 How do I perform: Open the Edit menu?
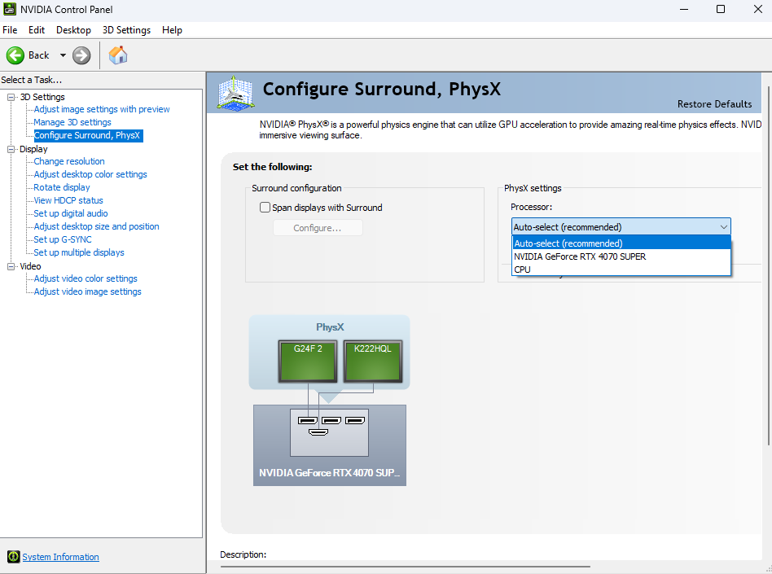[37, 30]
